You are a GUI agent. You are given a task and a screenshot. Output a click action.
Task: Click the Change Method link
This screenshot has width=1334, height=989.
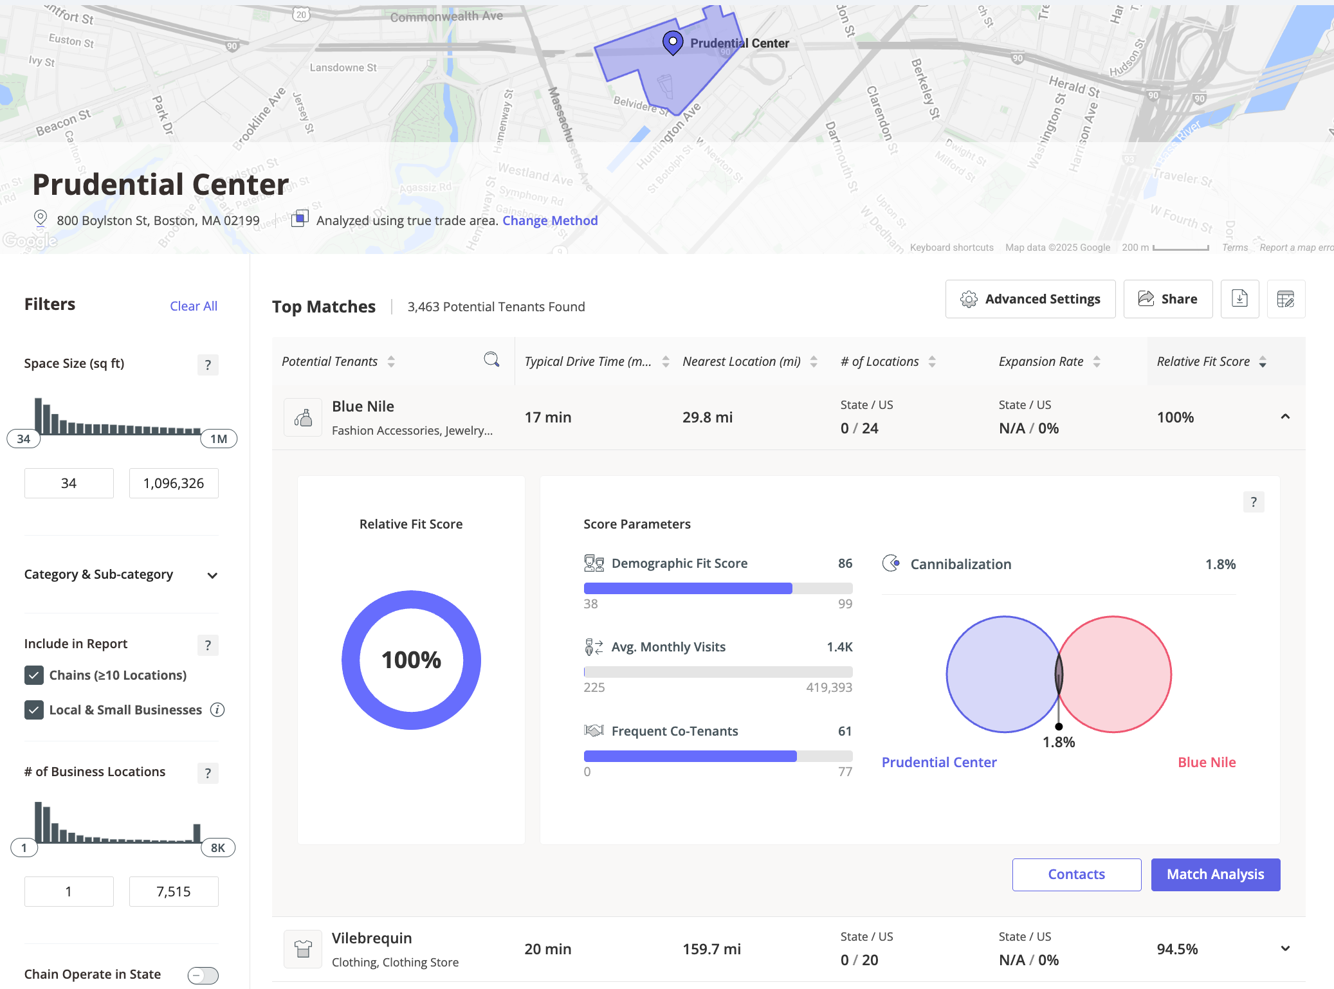(x=550, y=220)
